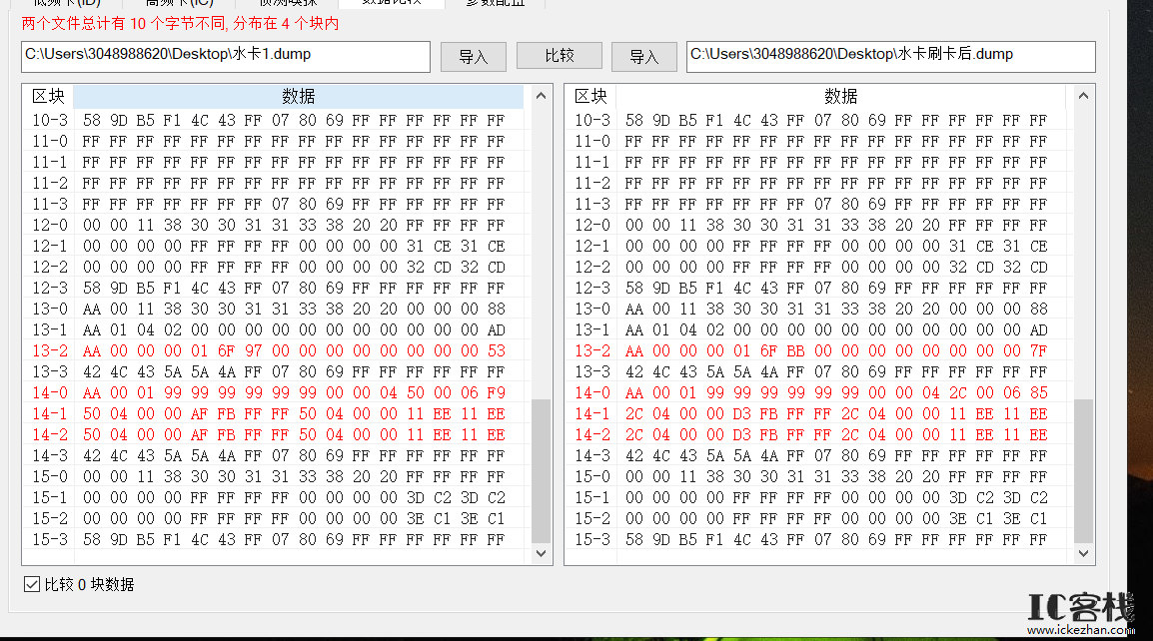The width and height of the screenshot is (1153, 641).
Task: Focus the 水卡1.dump file path field
Action: (225, 56)
